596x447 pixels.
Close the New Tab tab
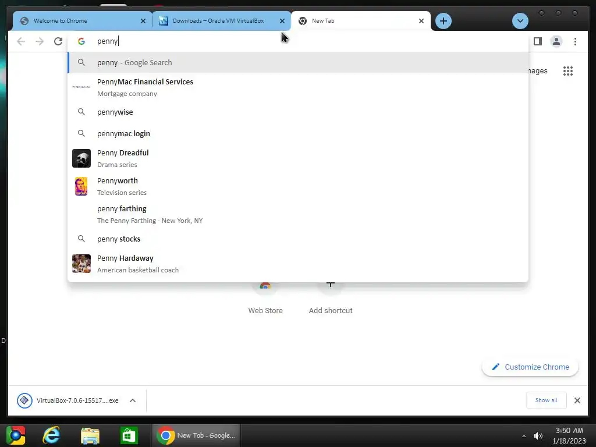pyautogui.click(x=421, y=21)
